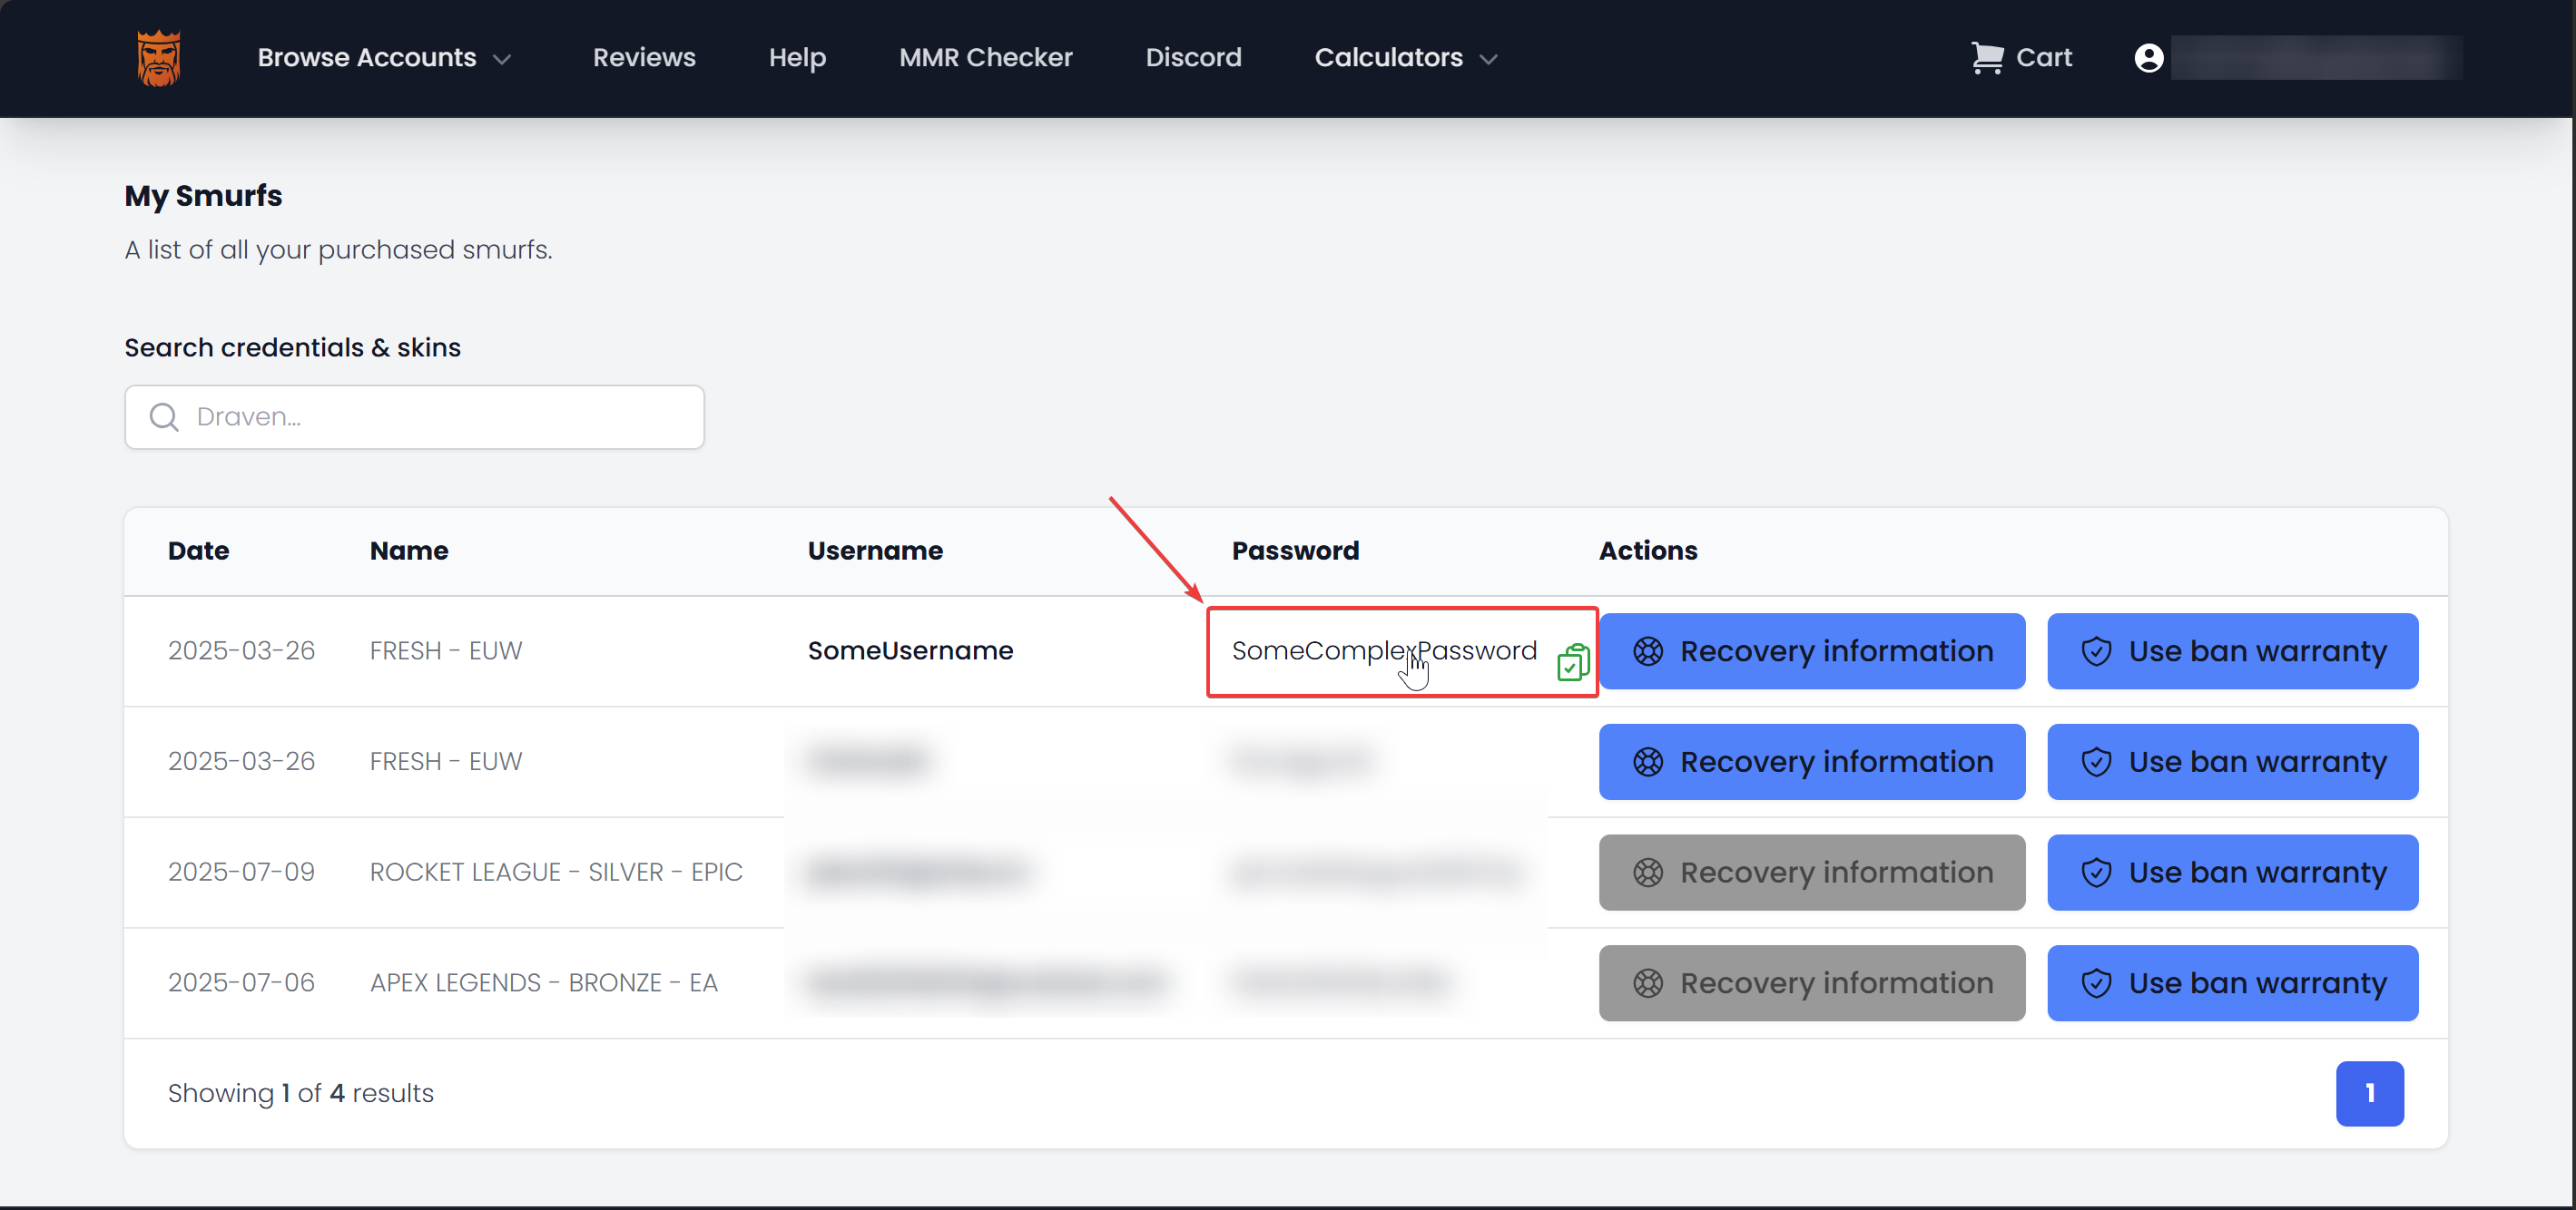This screenshot has height=1210, width=2576.
Task: Click the Password column header
Action: pos(1295,551)
